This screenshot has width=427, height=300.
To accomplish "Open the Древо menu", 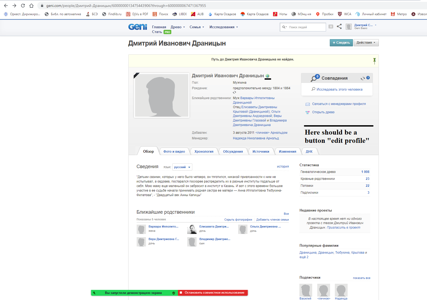I will tap(177, 27).
